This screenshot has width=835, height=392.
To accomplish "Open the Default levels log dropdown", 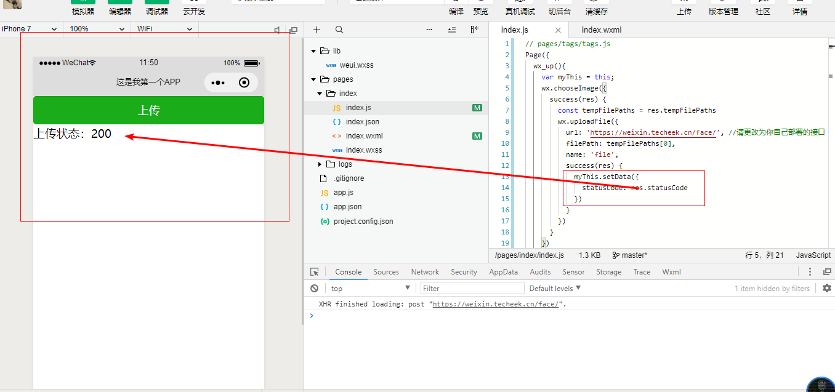I will pos(555,288).
